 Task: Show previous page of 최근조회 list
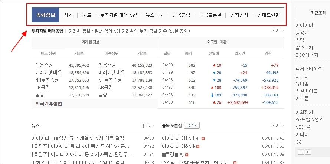click(x=301, y=152)
